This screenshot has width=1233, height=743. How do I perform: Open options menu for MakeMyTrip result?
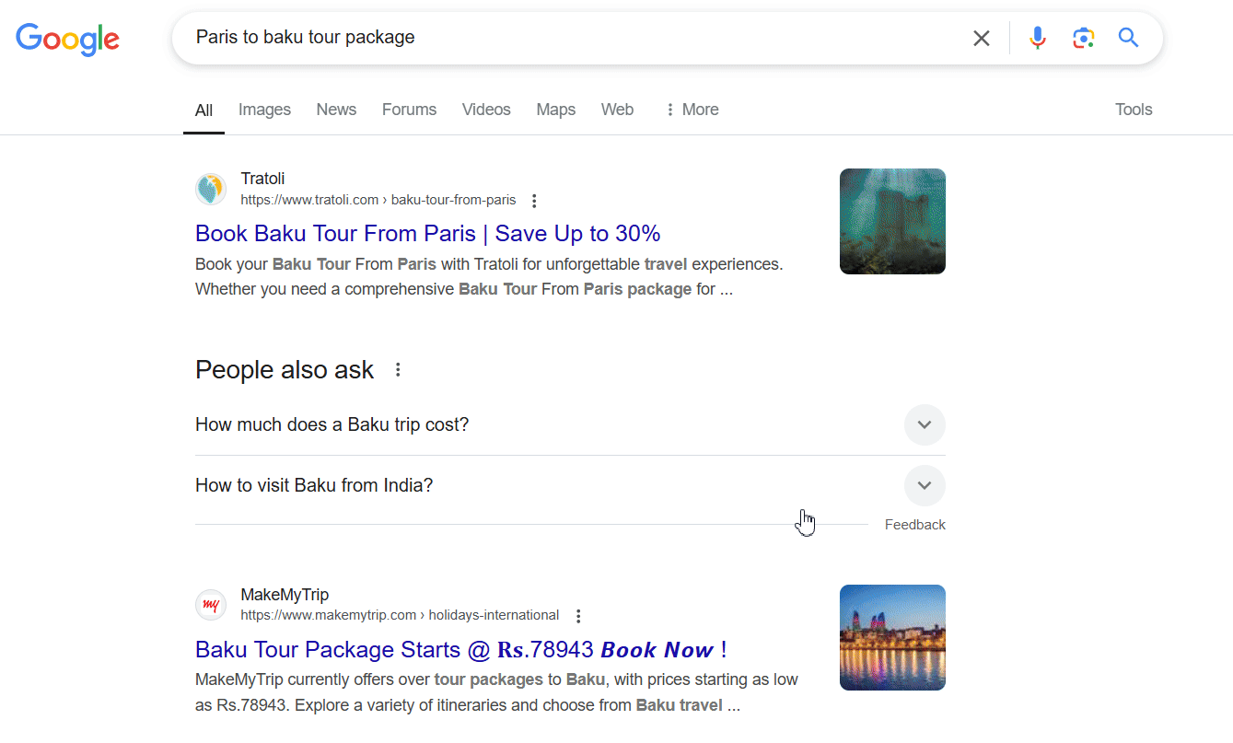(577, 616)
